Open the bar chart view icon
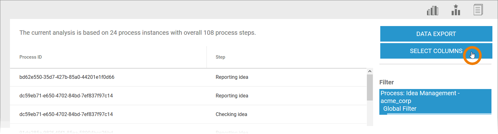The width and height of the screenshot is (498, 134). point(432,11)
